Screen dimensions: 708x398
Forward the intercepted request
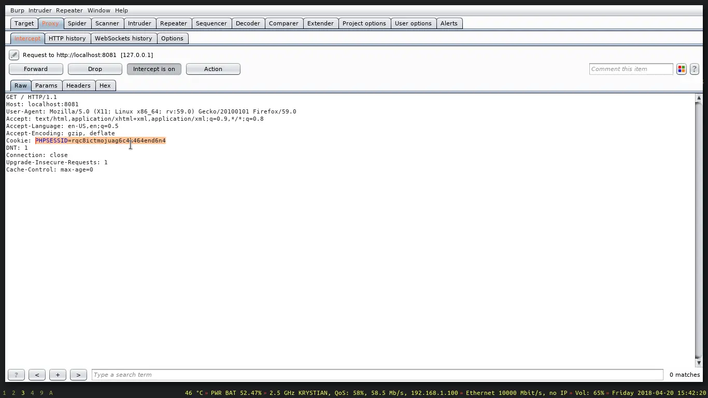coord(36,68)
